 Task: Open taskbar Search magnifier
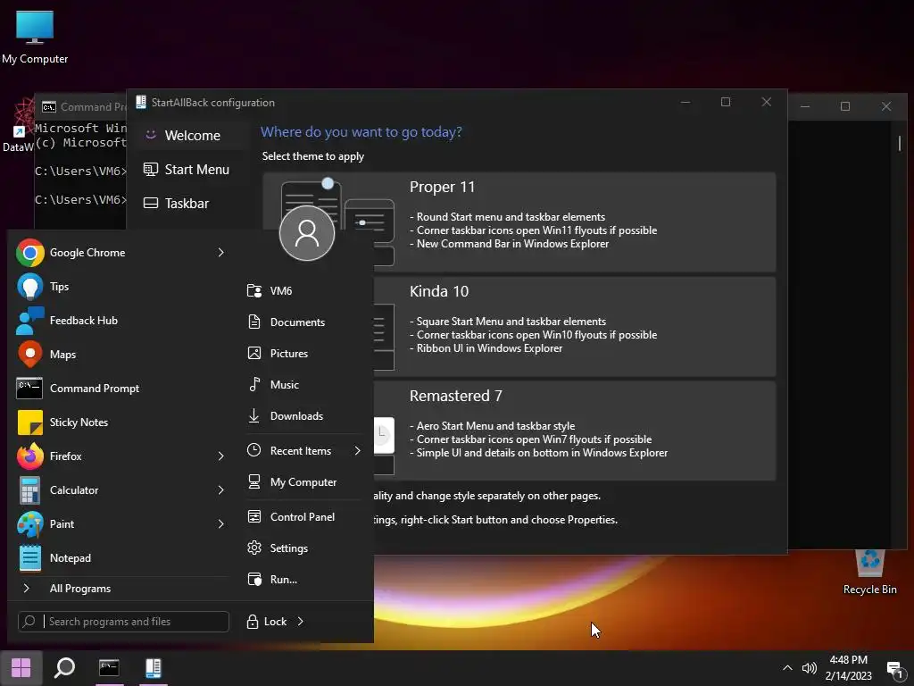click(64, 668)
